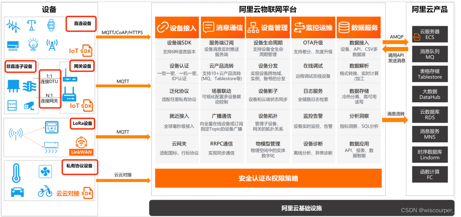The image size is (461, 217).
Task: Click the 时序数据库 Lindorm product box
Action: pyautogui.click(x=430, y=154)
